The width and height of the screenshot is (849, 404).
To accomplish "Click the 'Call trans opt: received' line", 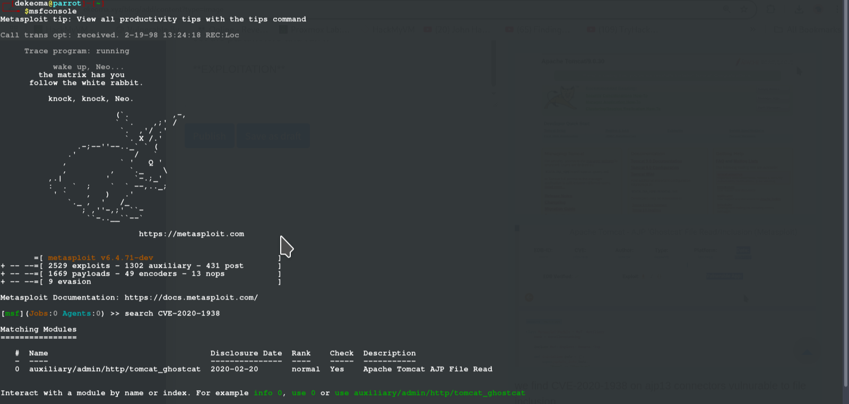I will pos(119,35).
